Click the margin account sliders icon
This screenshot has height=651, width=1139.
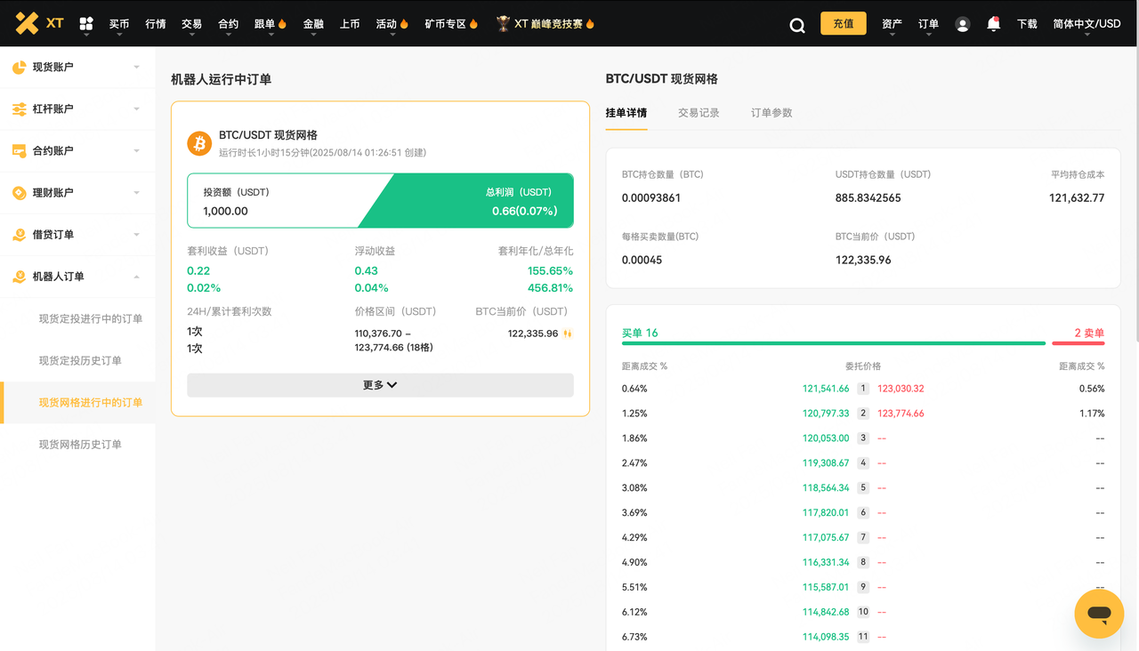coord(19,108)
